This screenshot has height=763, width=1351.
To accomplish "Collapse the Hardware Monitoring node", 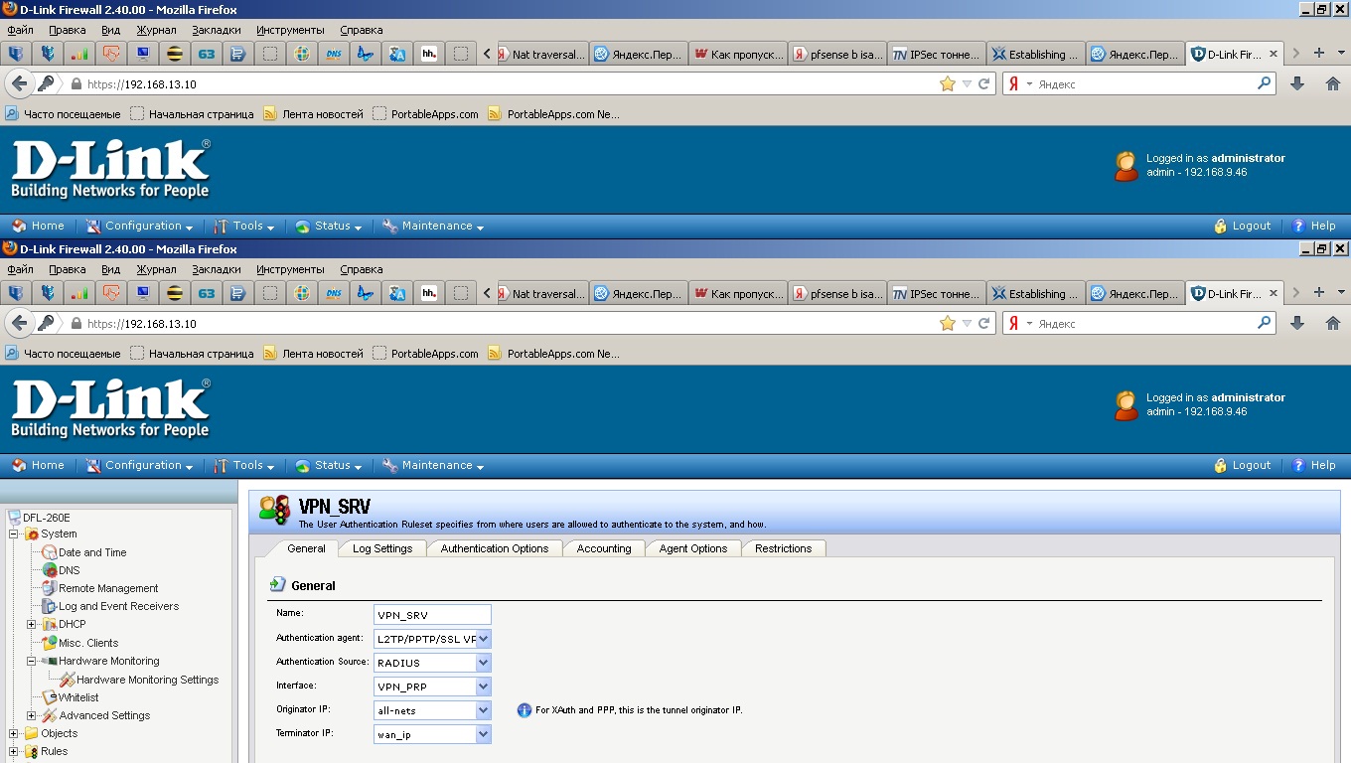I will 32,662.
